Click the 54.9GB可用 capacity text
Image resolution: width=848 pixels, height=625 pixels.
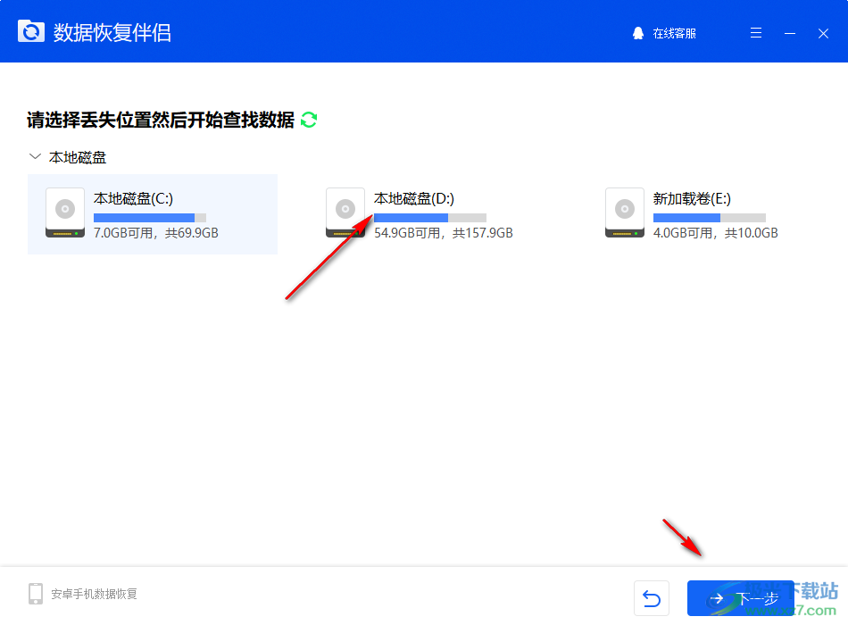tap(405, 232)
